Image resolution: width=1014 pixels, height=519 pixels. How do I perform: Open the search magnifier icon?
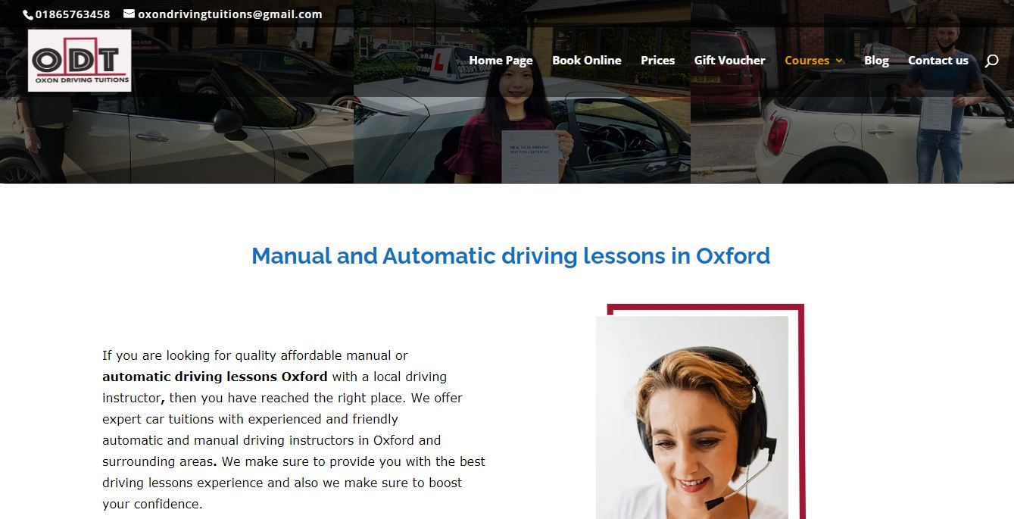coord(991,61)
